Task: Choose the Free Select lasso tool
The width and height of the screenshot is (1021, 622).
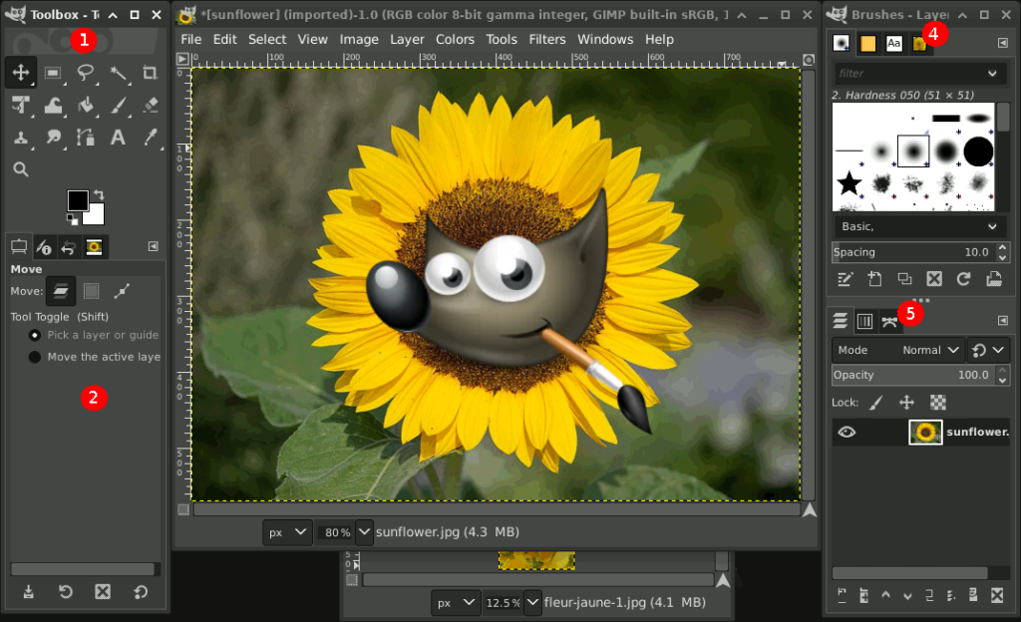Action: 86,72
